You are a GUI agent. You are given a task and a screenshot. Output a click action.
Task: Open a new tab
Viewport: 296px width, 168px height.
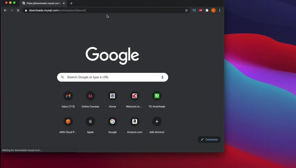71,3
